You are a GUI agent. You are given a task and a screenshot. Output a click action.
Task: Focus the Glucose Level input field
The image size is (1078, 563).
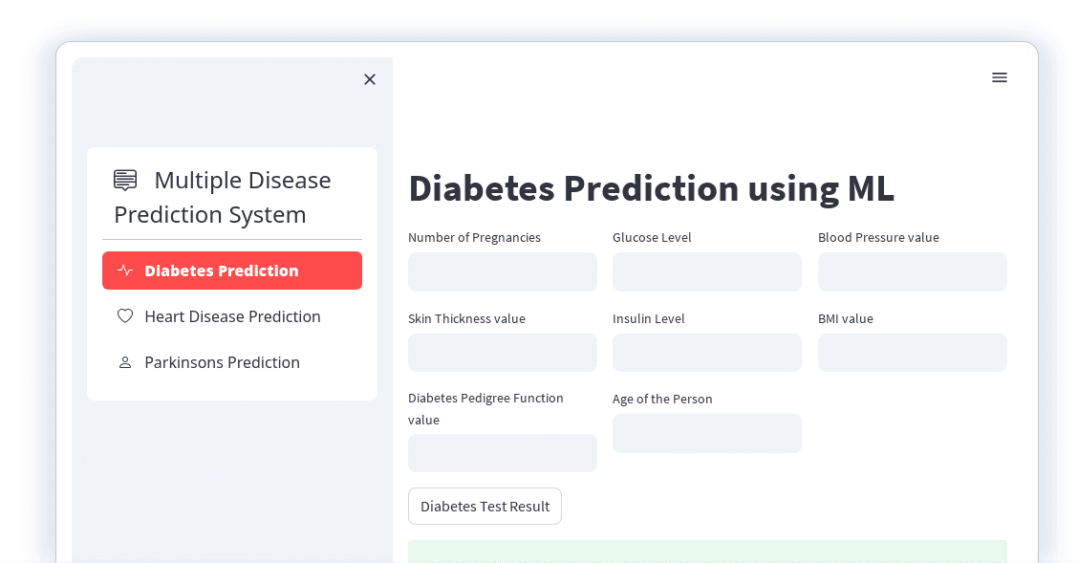707,271
